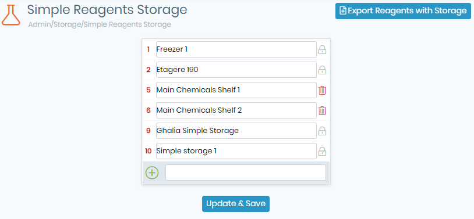Edit the Freezer 1 name field

(236, 49)
